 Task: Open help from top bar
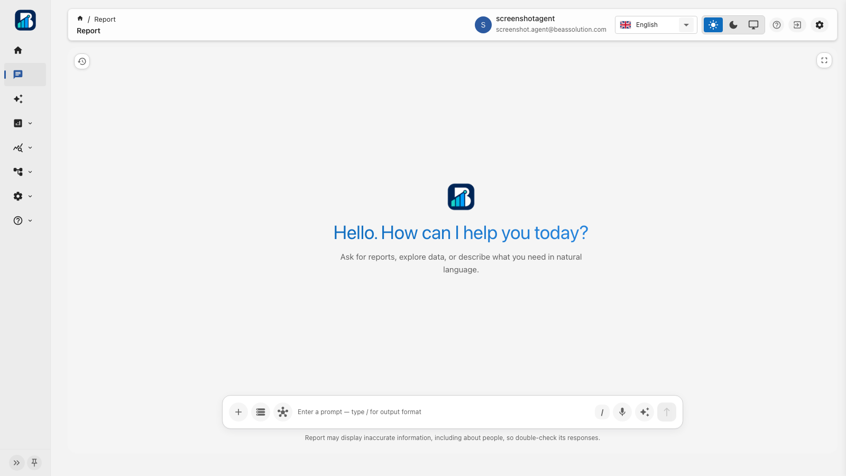(777, 25)
